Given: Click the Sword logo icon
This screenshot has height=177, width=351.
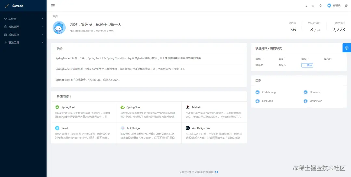Looking at the screenshot, I should (7, 6).
